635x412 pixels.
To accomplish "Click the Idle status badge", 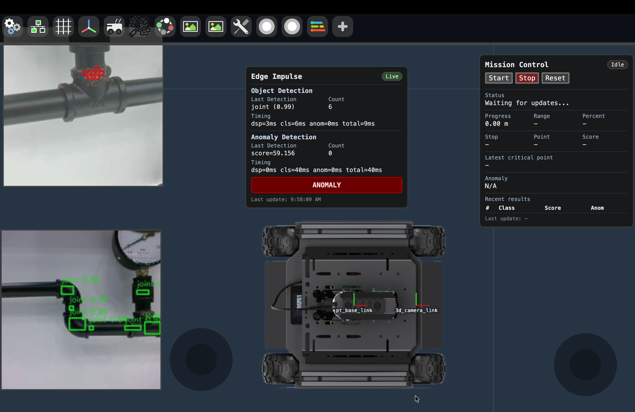I will pyautogui.click(x=617, y=64).
